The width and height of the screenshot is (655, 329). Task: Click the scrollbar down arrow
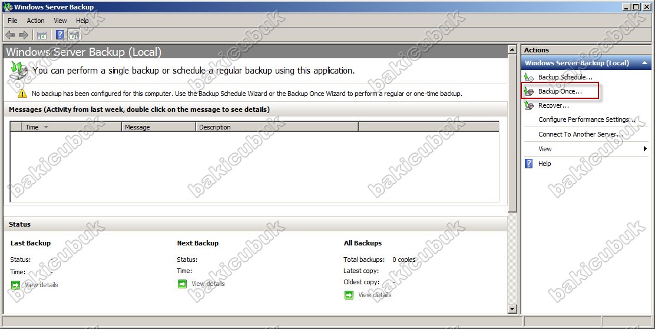512,309
